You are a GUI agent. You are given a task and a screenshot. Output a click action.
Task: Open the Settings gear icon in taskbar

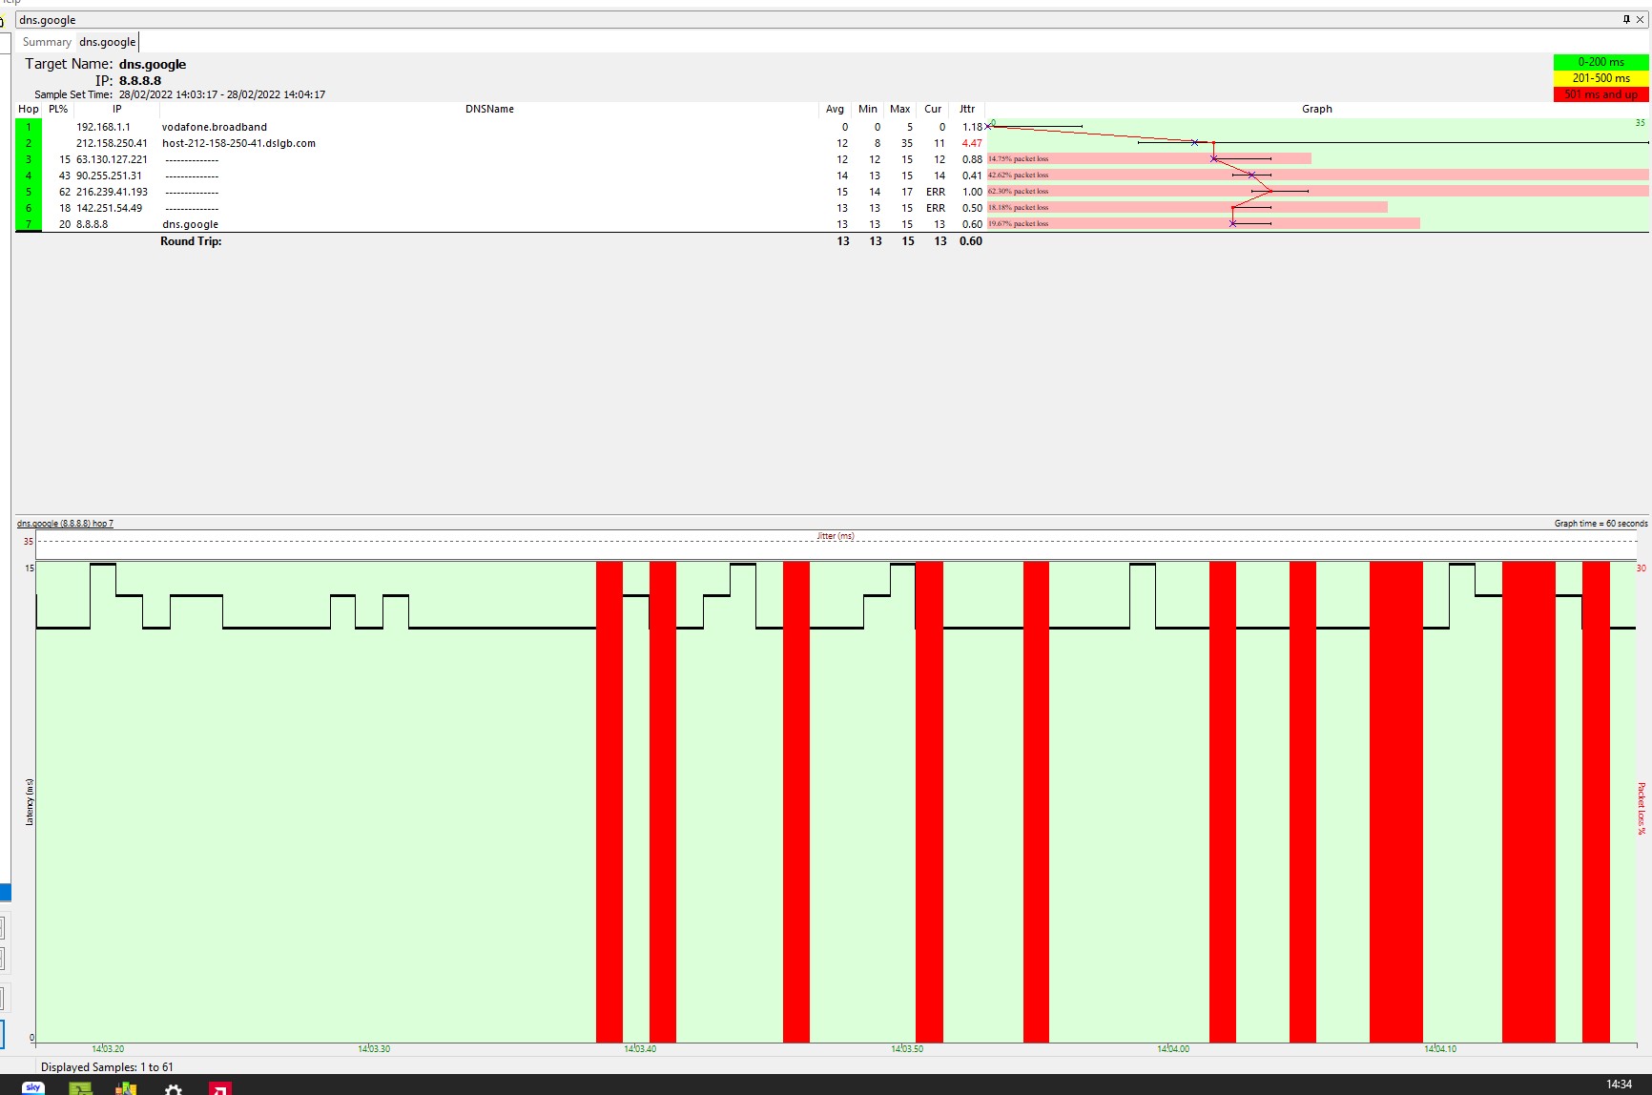[174, 1088]
